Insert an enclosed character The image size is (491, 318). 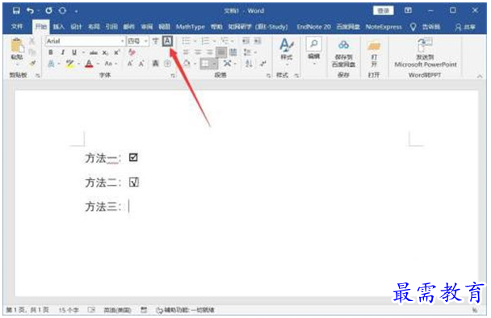click(x=167, y=64)
